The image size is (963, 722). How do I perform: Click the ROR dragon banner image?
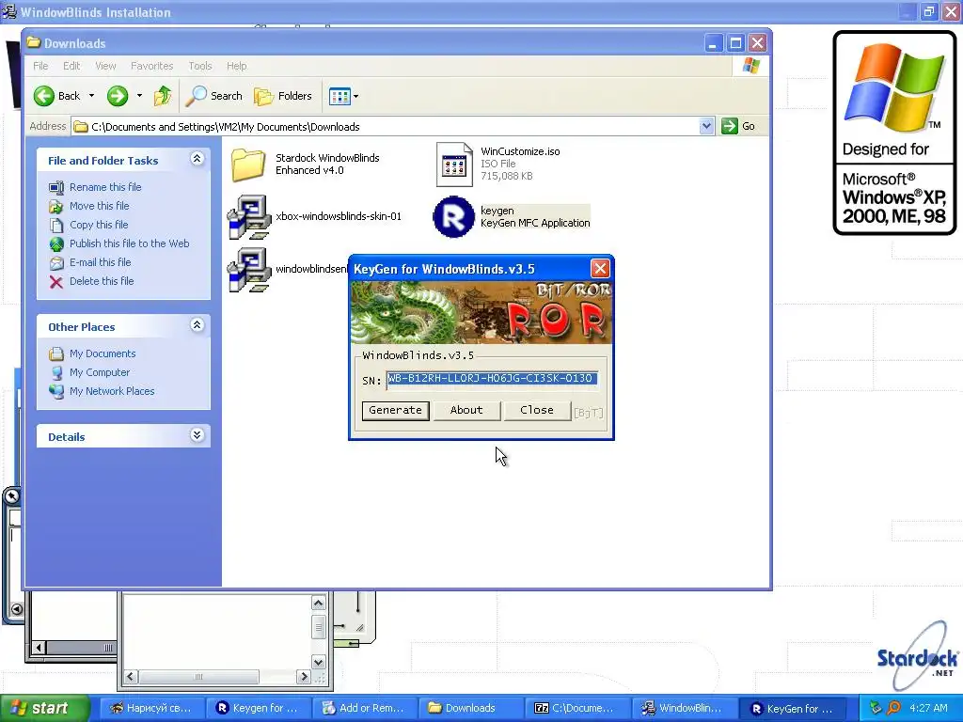pyautogui.click(x=481, y=312)
